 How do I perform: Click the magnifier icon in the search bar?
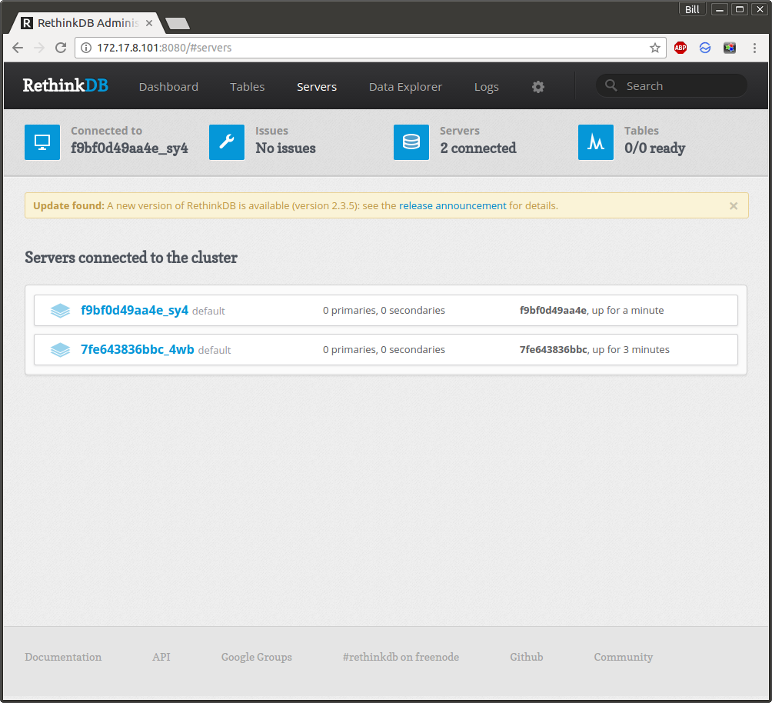(x=610, y=85)
